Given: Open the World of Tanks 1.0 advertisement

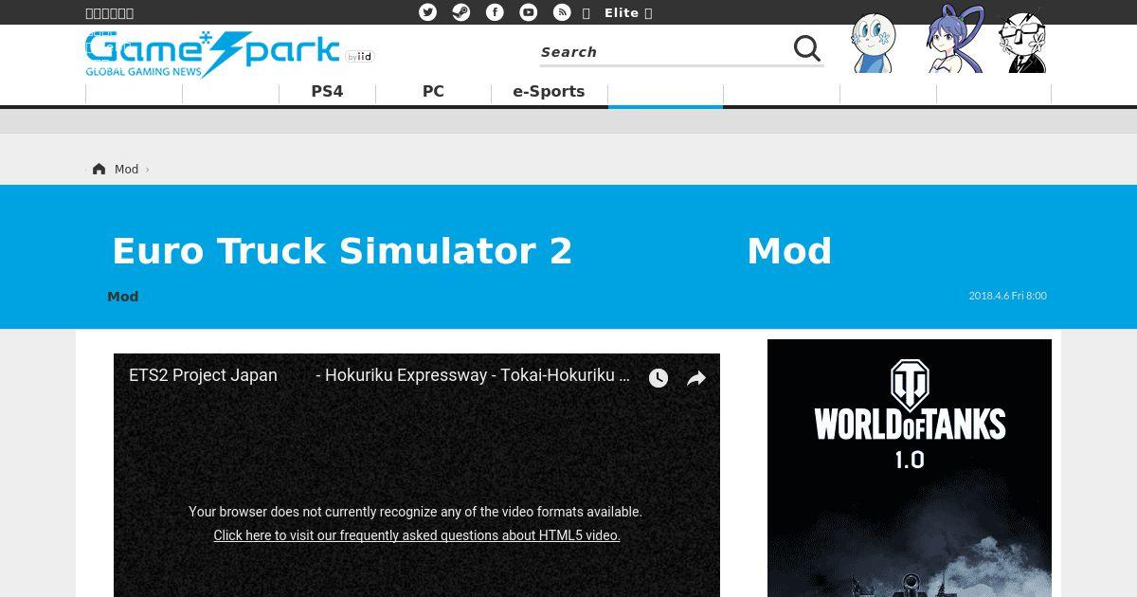Looking at the screenshot, I should coord(910,468).
